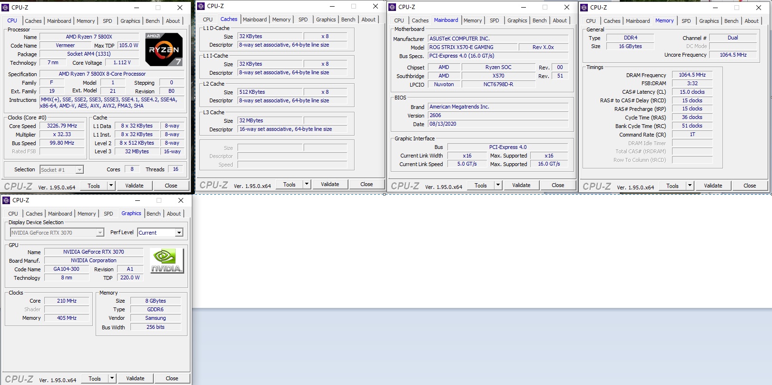772x385 pixels.
Task: Switch to the Memory tab in the Graphics window
Action: (87, 214)
